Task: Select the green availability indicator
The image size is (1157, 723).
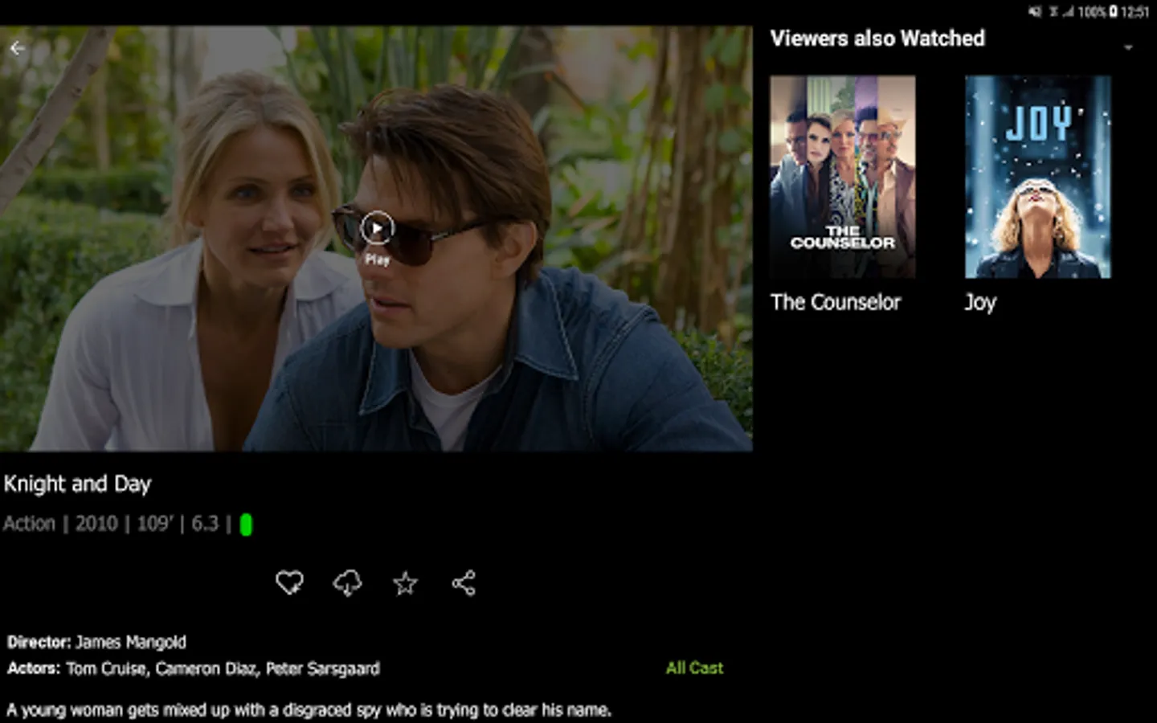Action: [x=246, y=525]
